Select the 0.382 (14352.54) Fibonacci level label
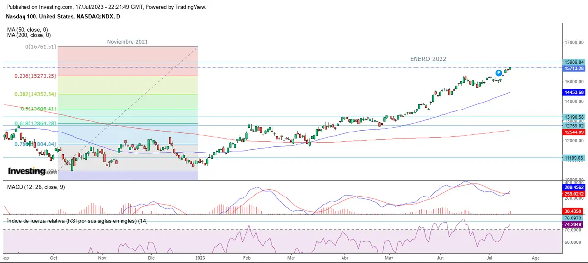This screenshot has width=588, height=263. (35, 94)
